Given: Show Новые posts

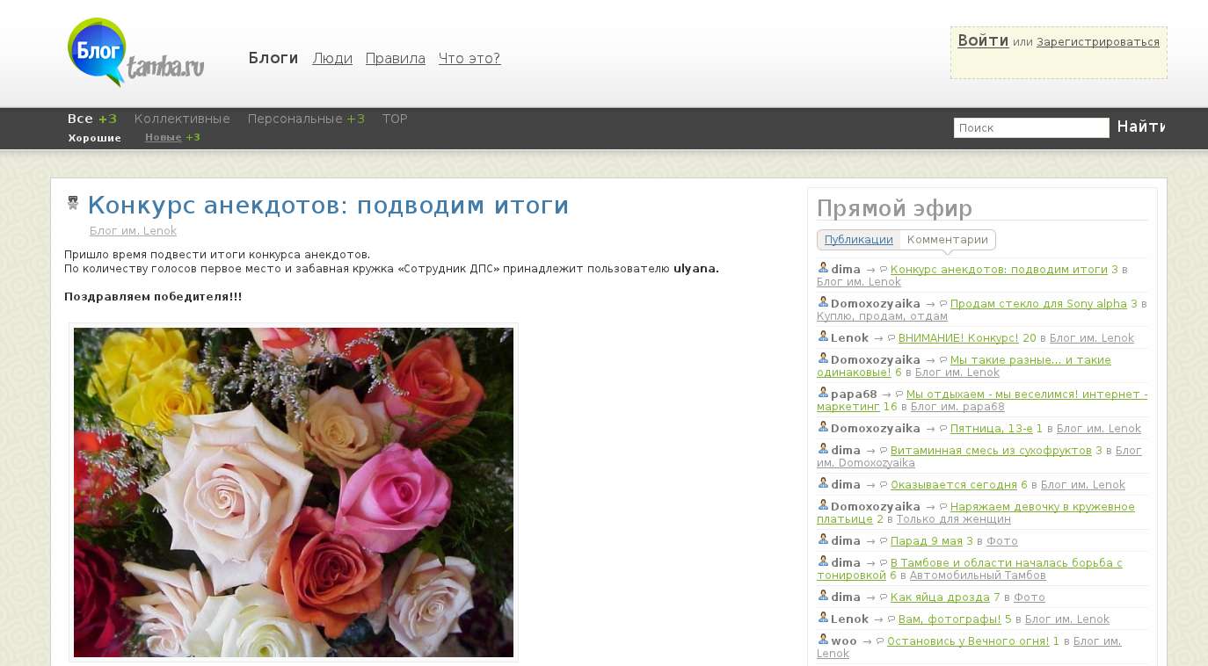Looking at the screenshot, I should click(164, 138).
